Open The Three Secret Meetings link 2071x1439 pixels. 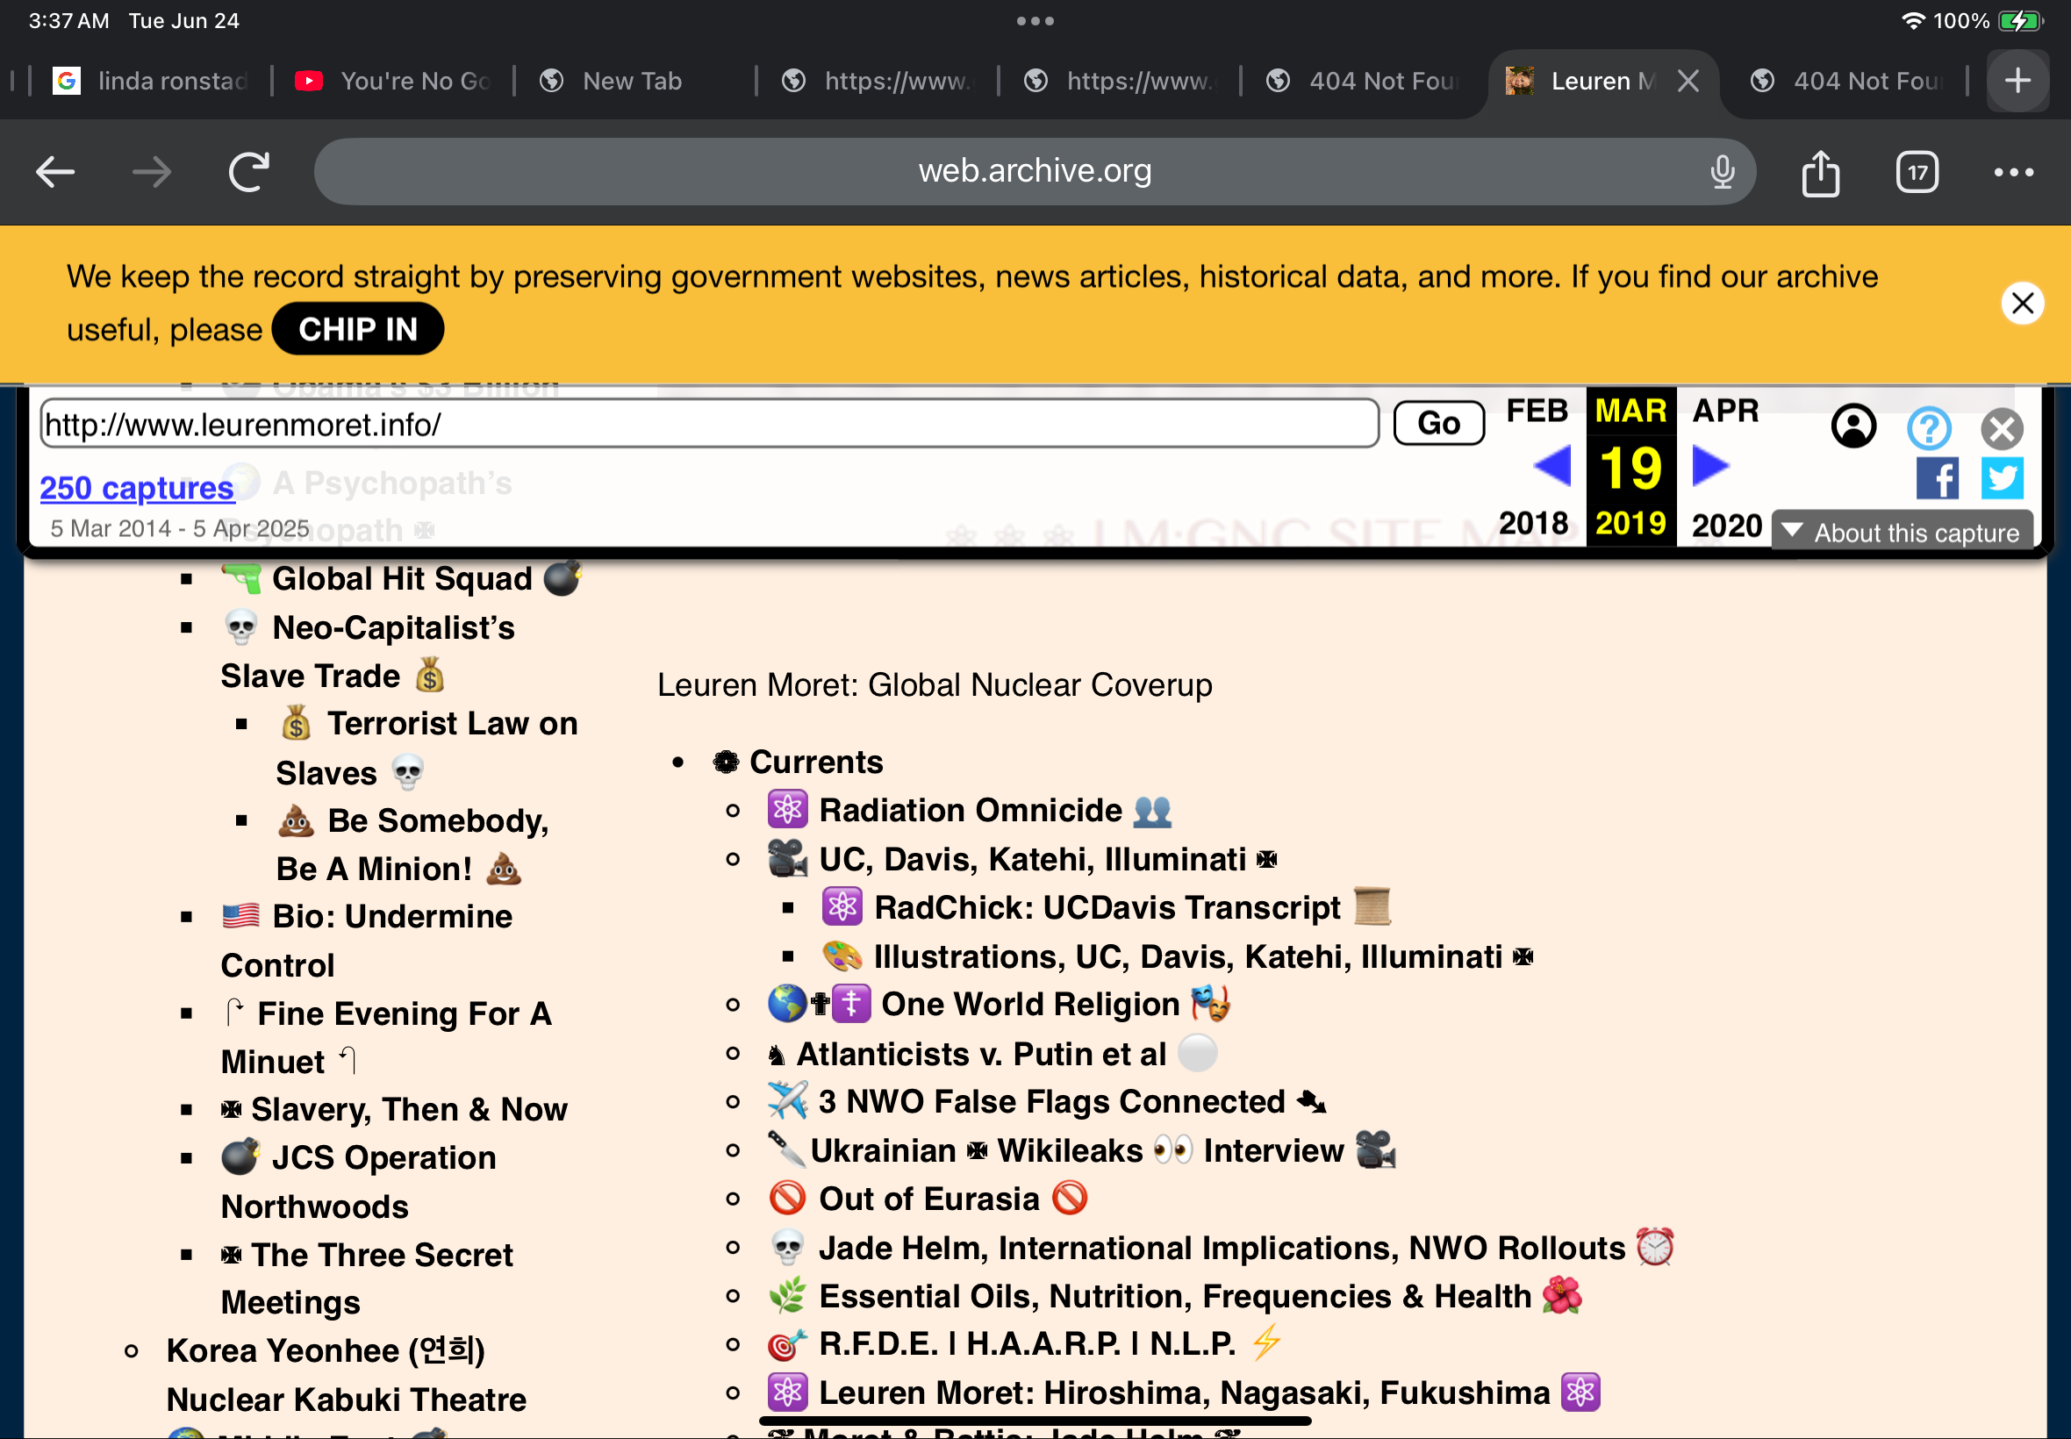[x=367, y=1278]
